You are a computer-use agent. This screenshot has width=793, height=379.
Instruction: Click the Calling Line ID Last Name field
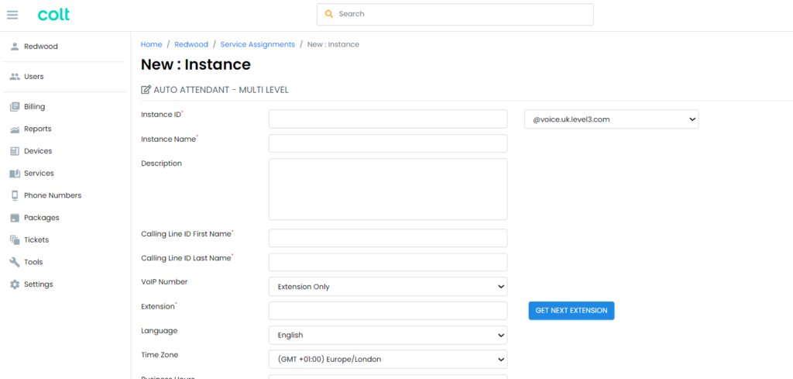tap(388, 262)
